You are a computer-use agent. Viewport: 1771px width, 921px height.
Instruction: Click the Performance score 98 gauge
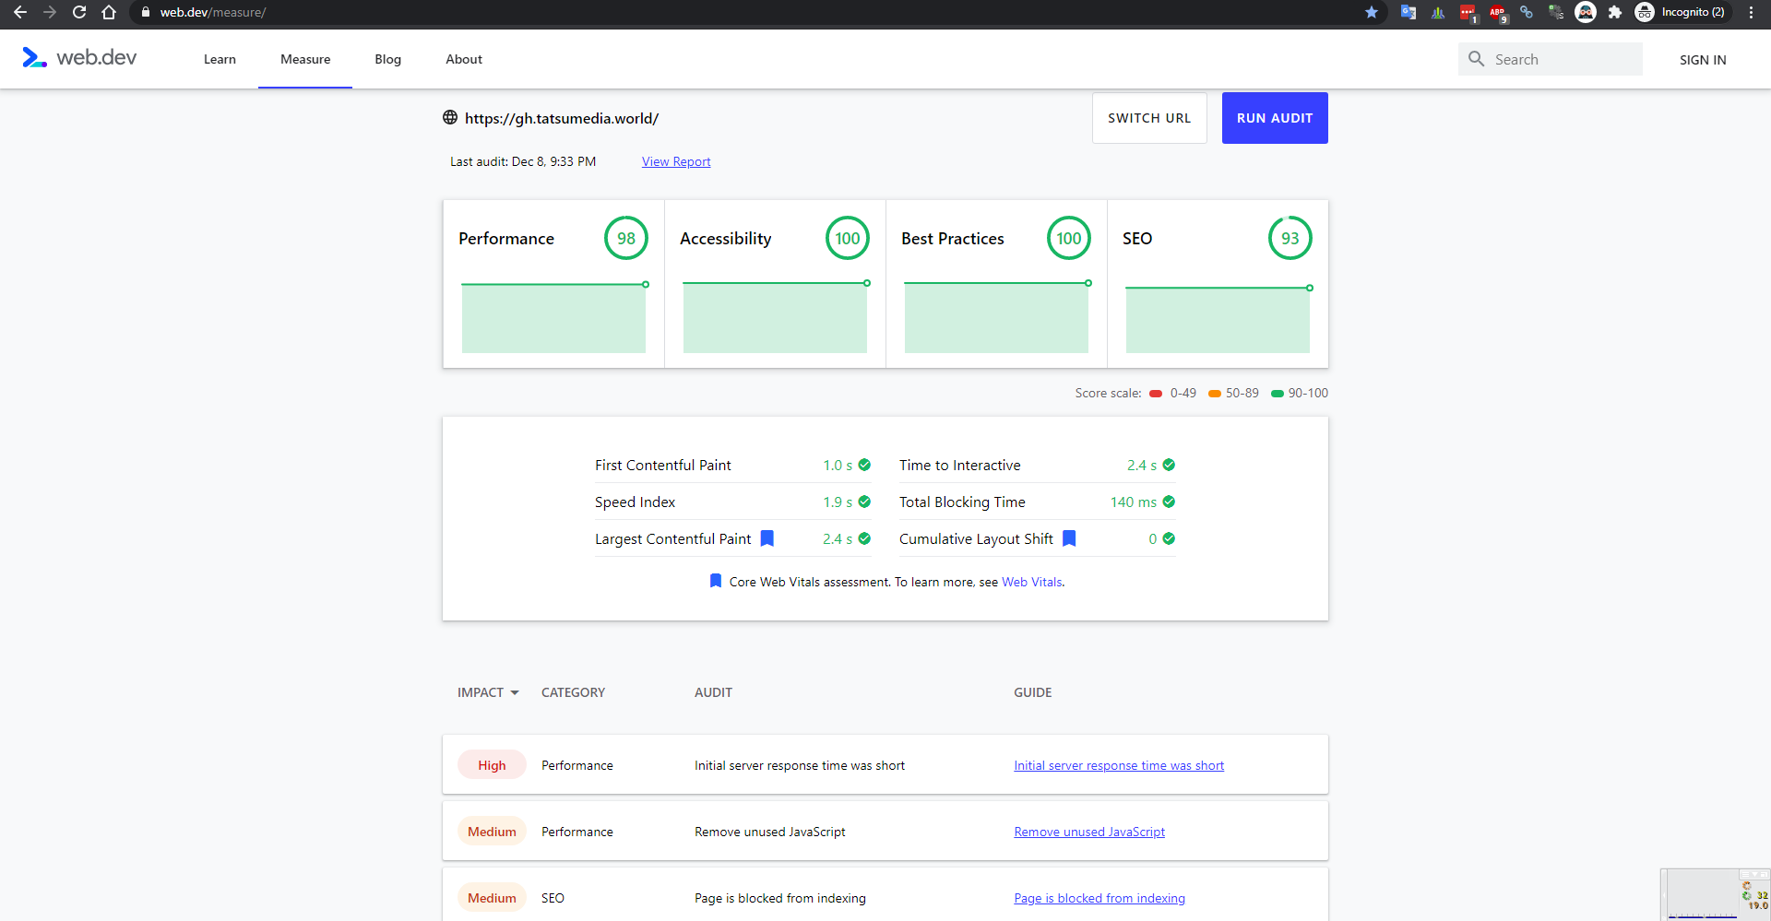coord(626,238)
